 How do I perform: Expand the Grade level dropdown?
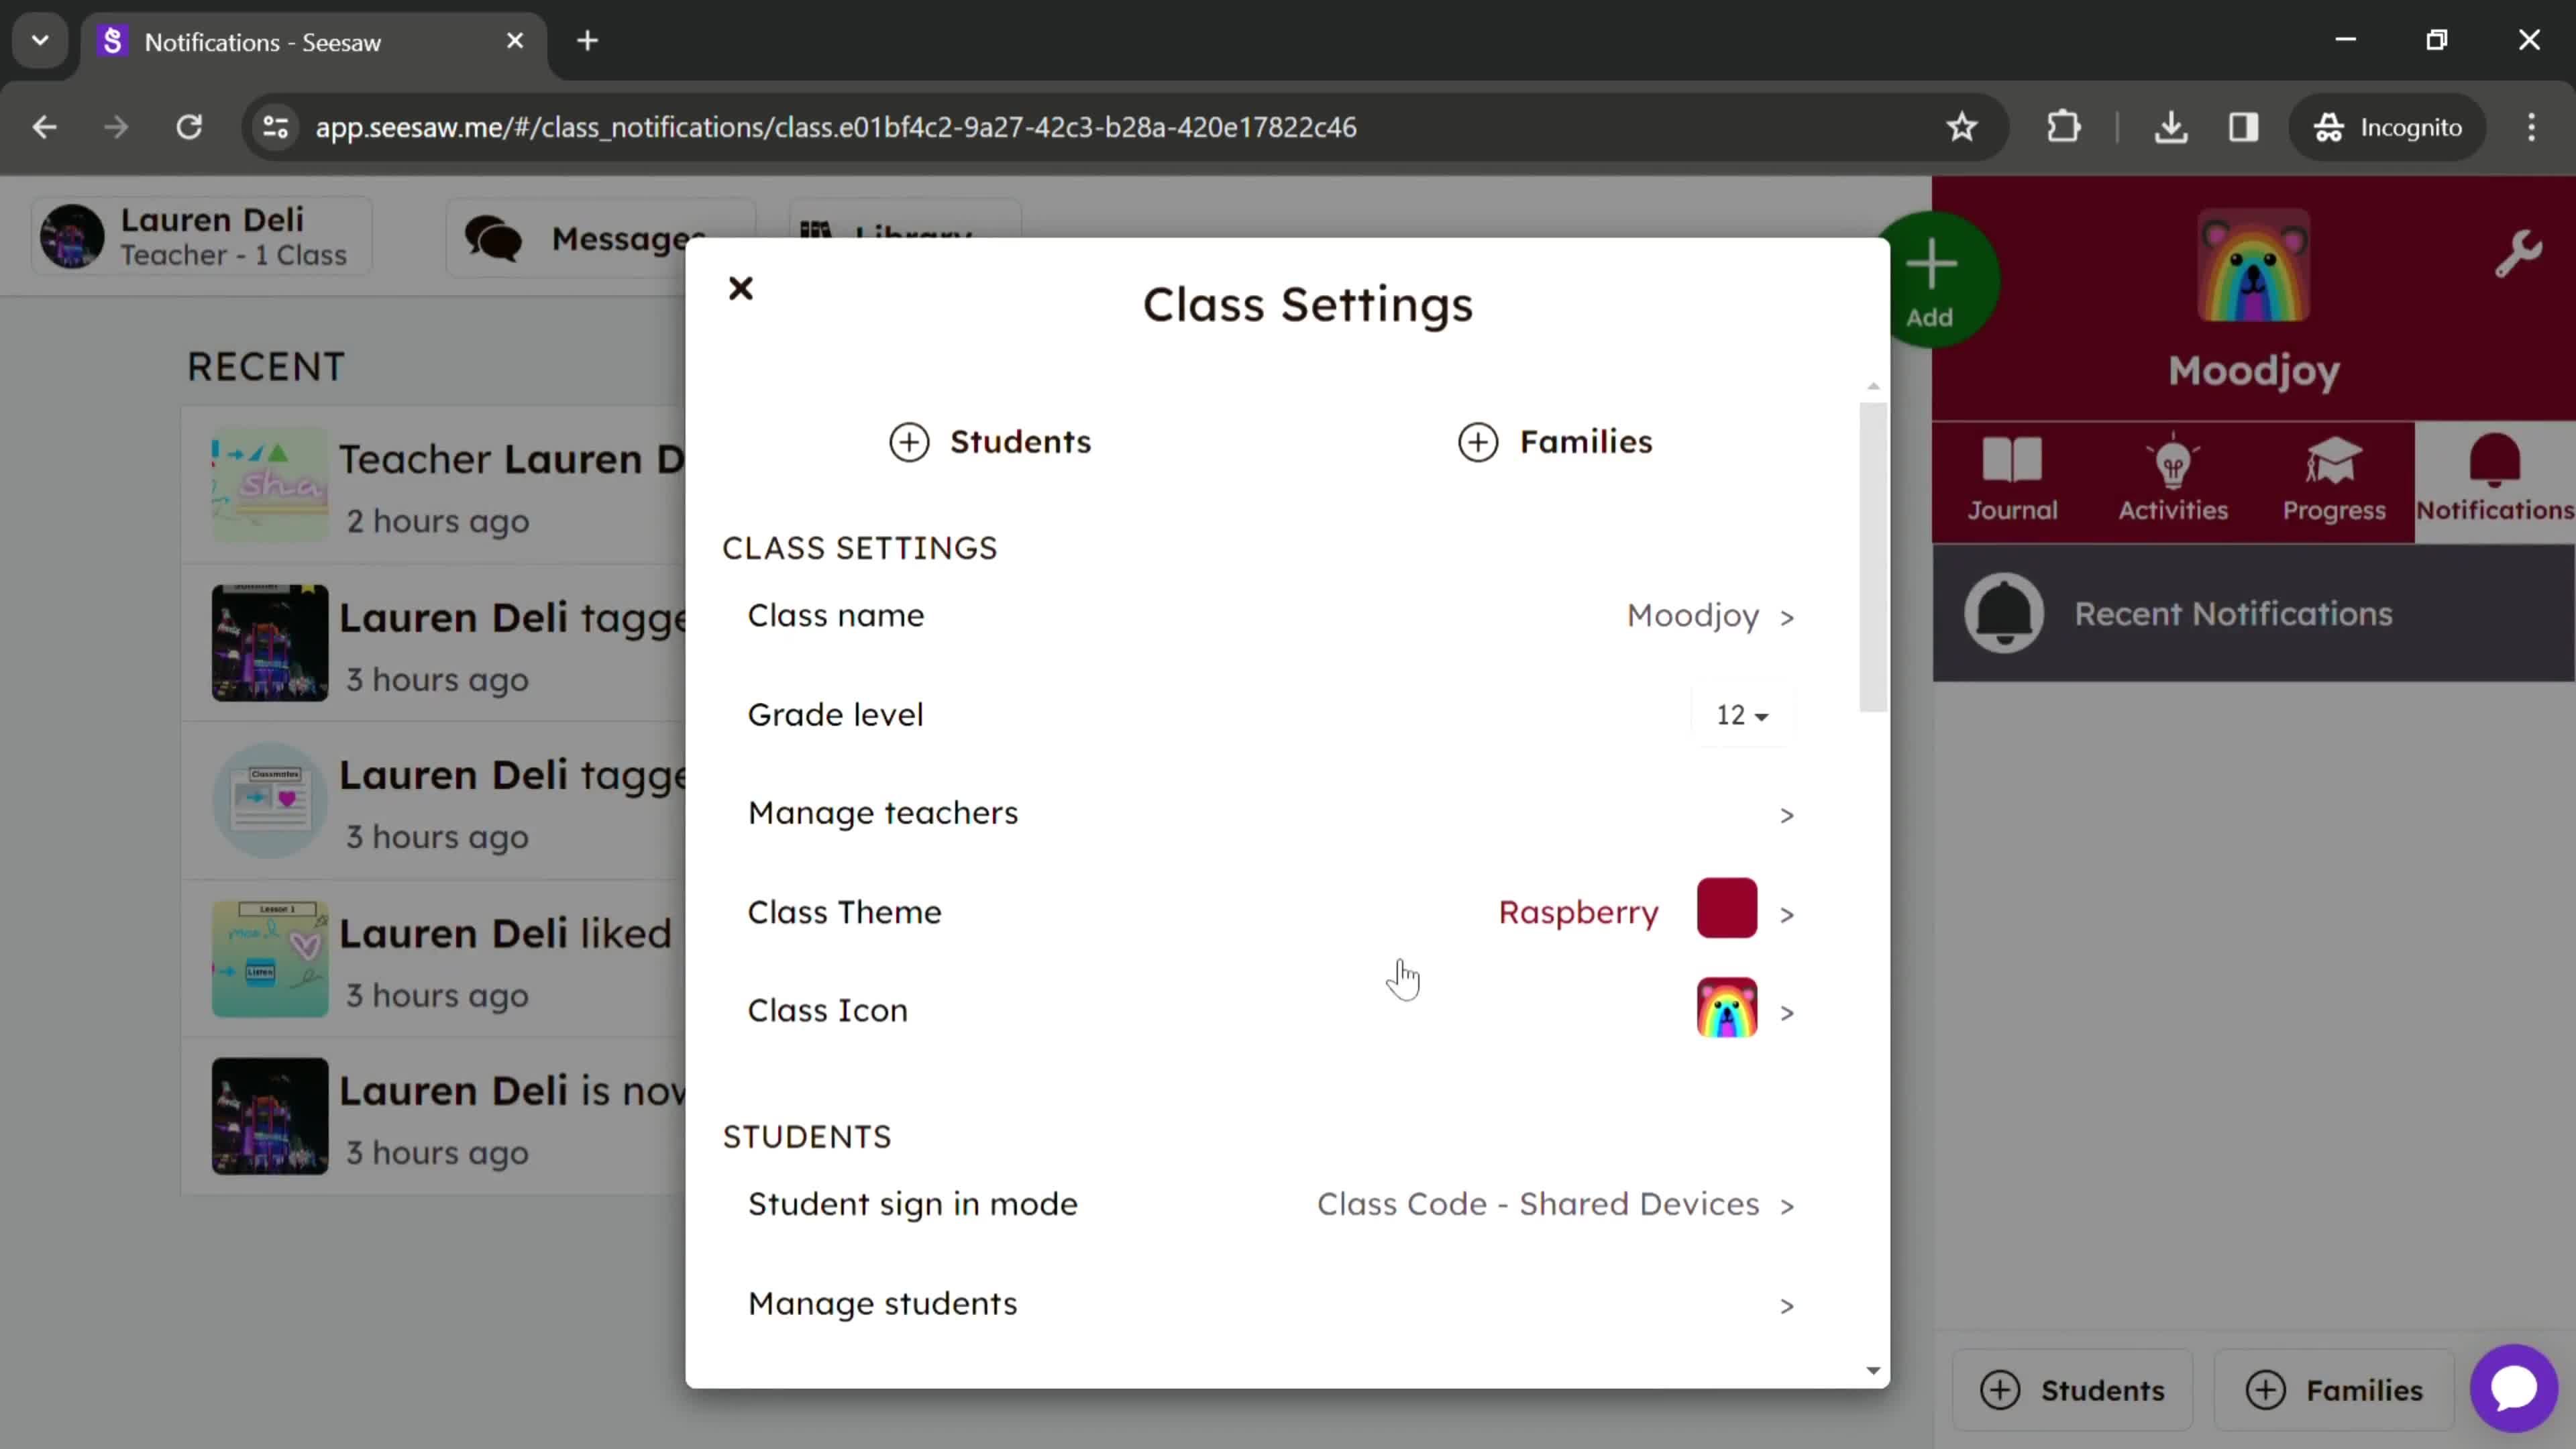tap(1741, 714)
